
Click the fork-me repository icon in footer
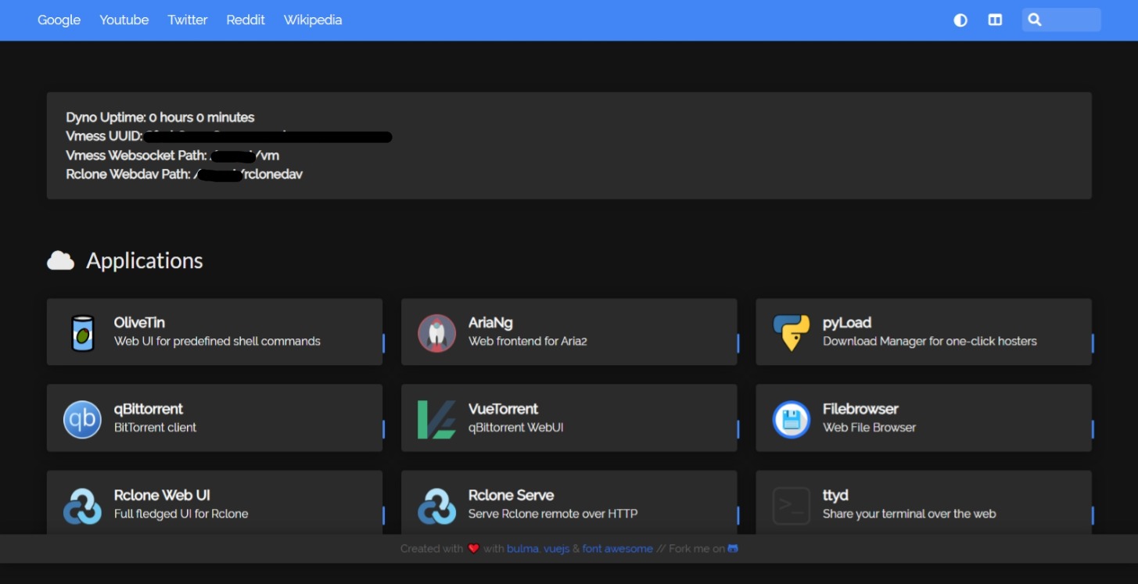733,549
